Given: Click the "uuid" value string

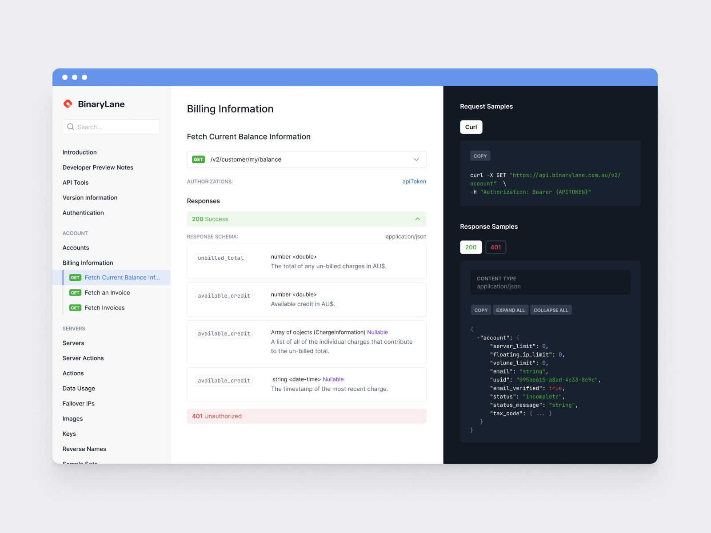Looking at the screenshot, I should (x=557, y=380).
